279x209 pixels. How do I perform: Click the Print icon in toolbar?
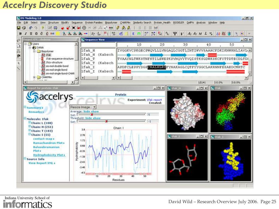[x=24, y=28]
